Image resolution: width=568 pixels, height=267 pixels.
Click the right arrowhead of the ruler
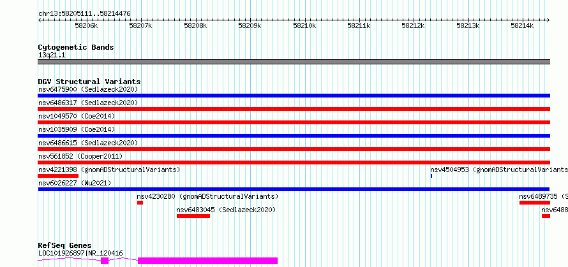click(548, 20)
